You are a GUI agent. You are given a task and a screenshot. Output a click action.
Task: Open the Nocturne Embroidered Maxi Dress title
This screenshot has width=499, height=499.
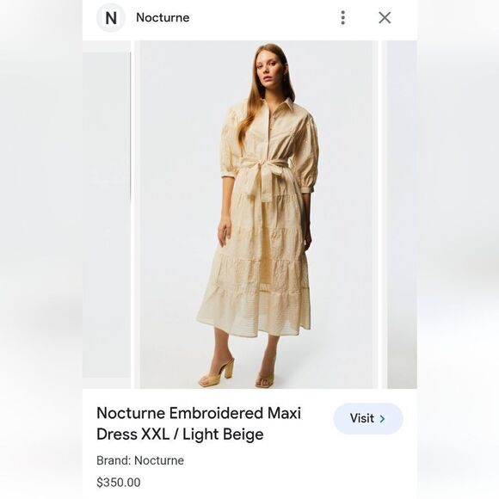tap(199, 423)
